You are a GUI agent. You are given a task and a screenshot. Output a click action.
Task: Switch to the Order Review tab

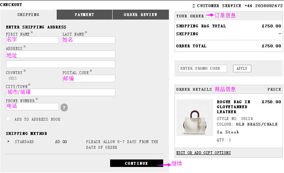click(140, 15)
